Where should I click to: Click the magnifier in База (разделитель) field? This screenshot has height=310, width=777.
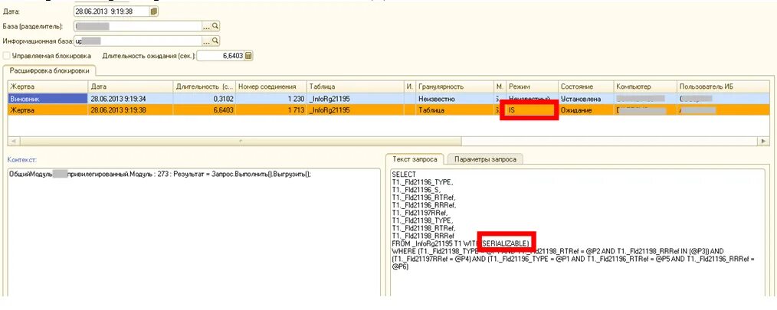pos(215,26)
